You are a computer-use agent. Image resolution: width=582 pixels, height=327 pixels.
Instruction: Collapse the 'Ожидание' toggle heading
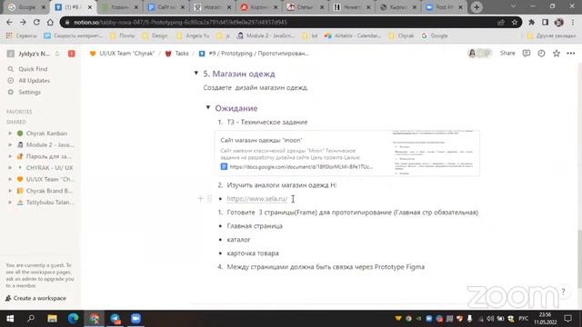click(x=208, y=107)
